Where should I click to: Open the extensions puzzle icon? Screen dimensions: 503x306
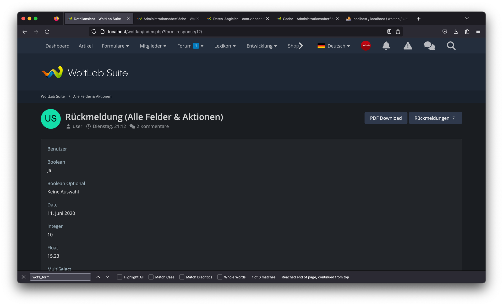point(467,32)
